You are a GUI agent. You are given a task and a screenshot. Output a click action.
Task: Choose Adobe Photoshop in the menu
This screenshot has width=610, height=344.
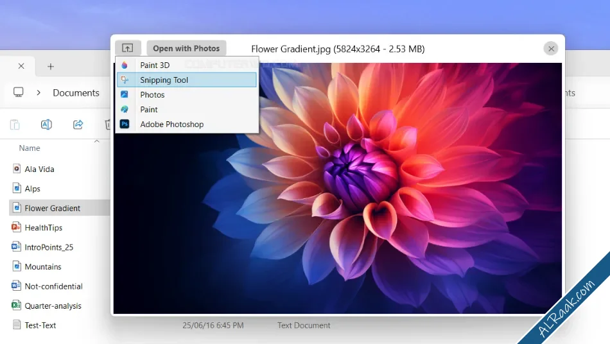tap(187, 124)
